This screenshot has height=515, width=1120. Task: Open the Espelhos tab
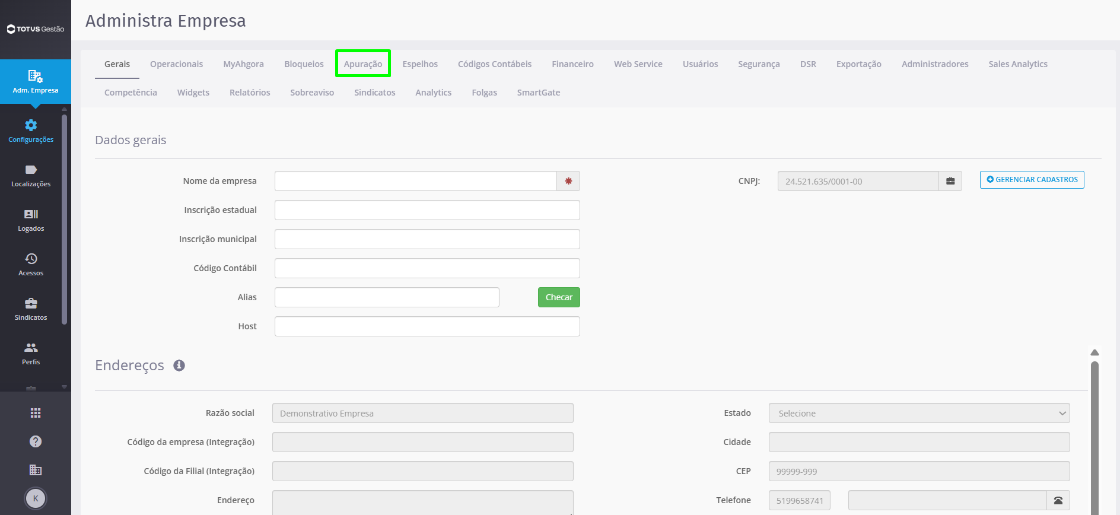coord(420,64)
